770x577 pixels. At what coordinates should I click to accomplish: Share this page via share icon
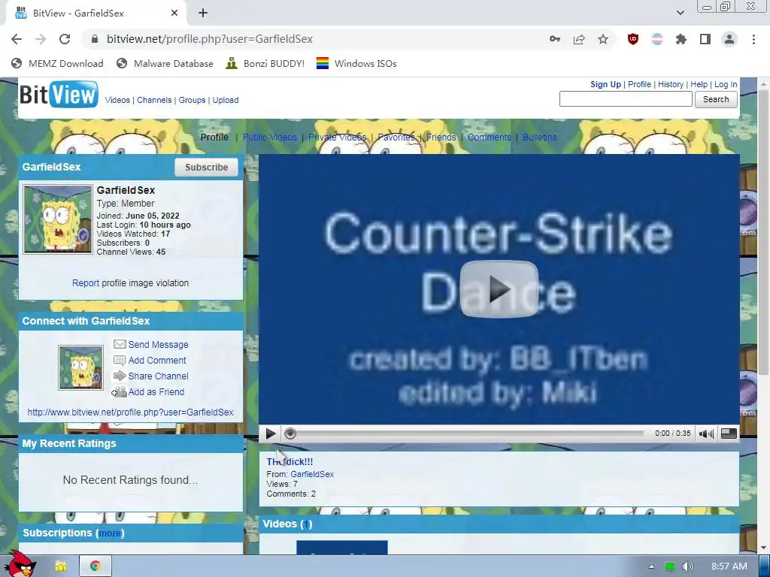point(579,39)
